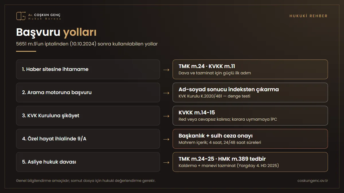The image size is (344, 193).
Task: Click the Av. Coşkun Genç firm name
Action: [x=44, y=15]
